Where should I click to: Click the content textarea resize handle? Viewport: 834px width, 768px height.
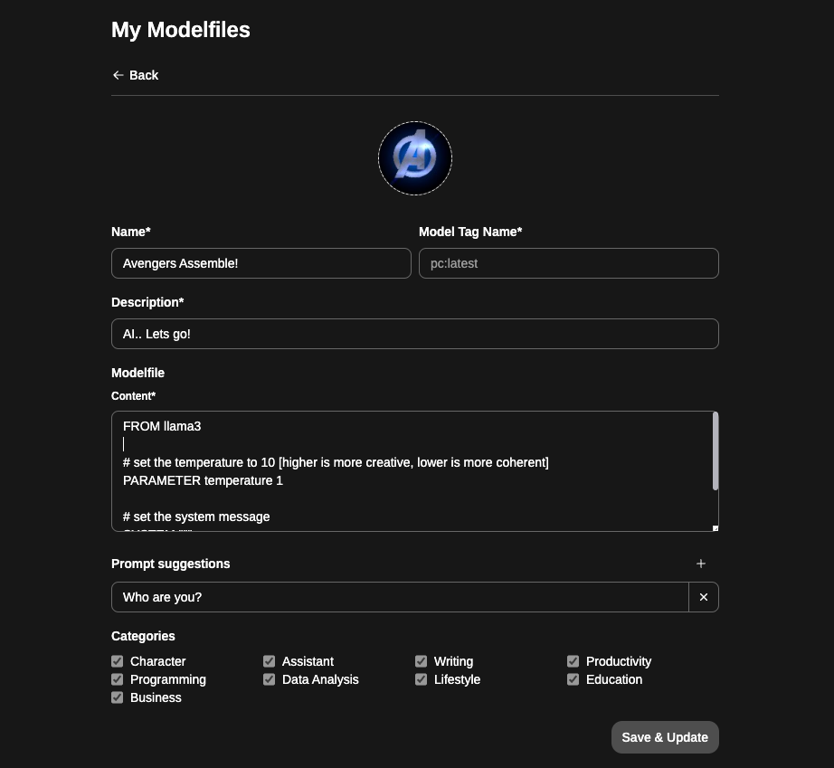[x=716, y=528]
